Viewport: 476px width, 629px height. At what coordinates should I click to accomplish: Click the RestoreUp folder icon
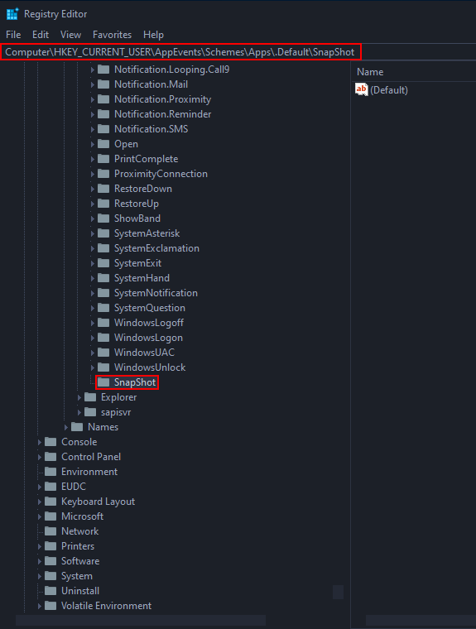[x=103, y=204]
